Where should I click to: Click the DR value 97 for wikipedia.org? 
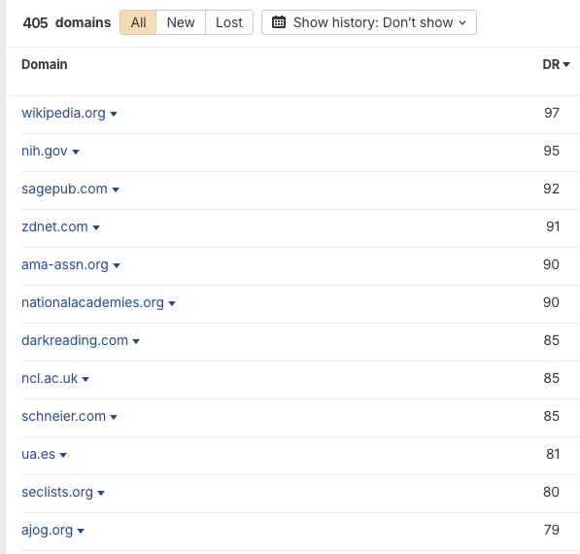pyautogui.click(x=552, y=113)
